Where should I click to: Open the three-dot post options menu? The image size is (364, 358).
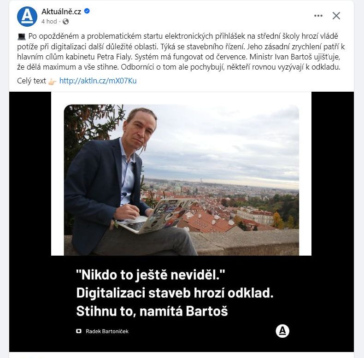[x=318, y=16]
